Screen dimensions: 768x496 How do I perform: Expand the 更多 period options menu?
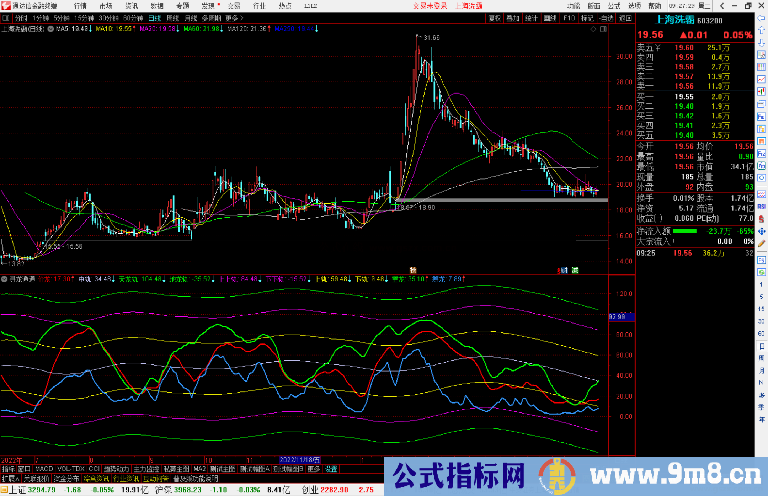pos(231,18)
